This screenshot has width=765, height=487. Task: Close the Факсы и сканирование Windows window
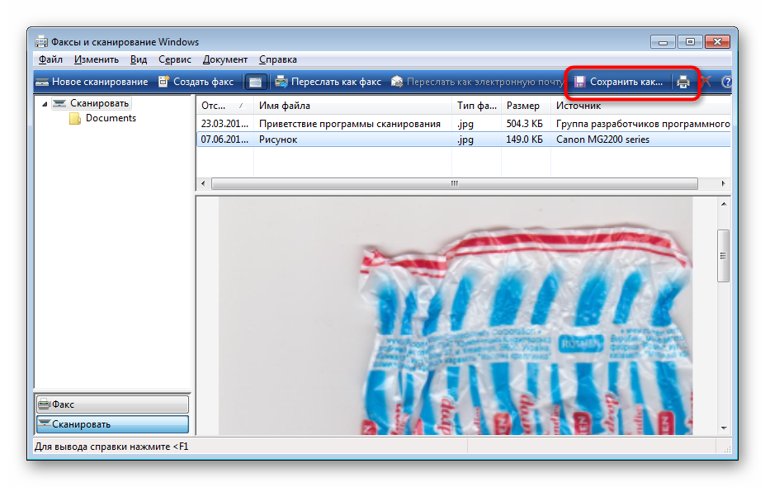pos(717,42)
